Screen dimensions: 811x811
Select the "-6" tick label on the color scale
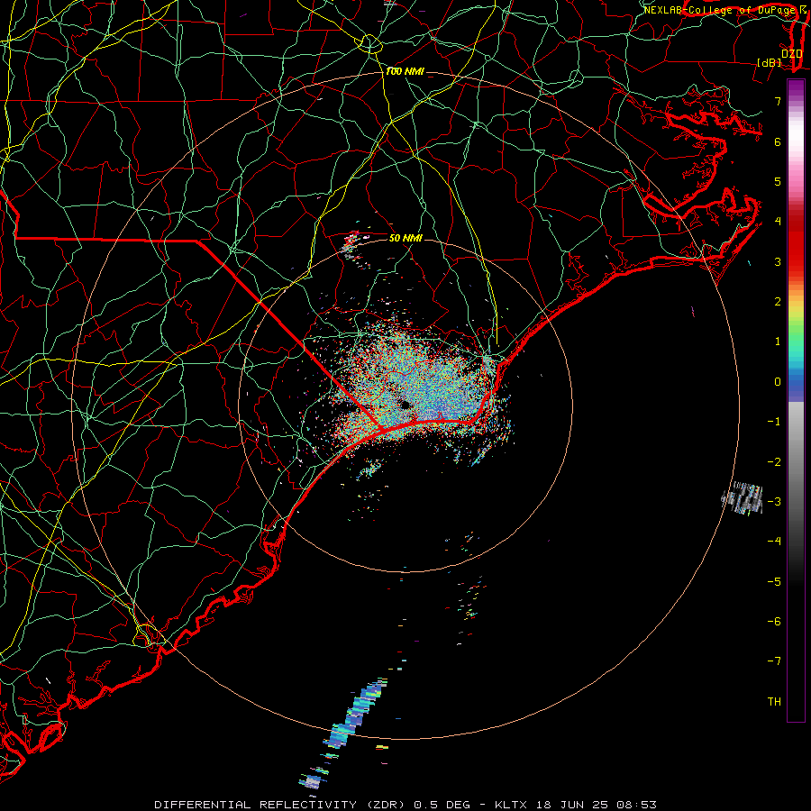pos(774,622)
